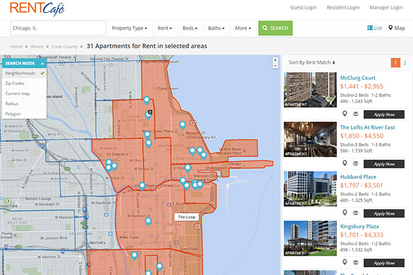Viewport: 413px width, 275px height.
Task: Click The Lofts At River East photo thumbnail
Action: (310, 139)
